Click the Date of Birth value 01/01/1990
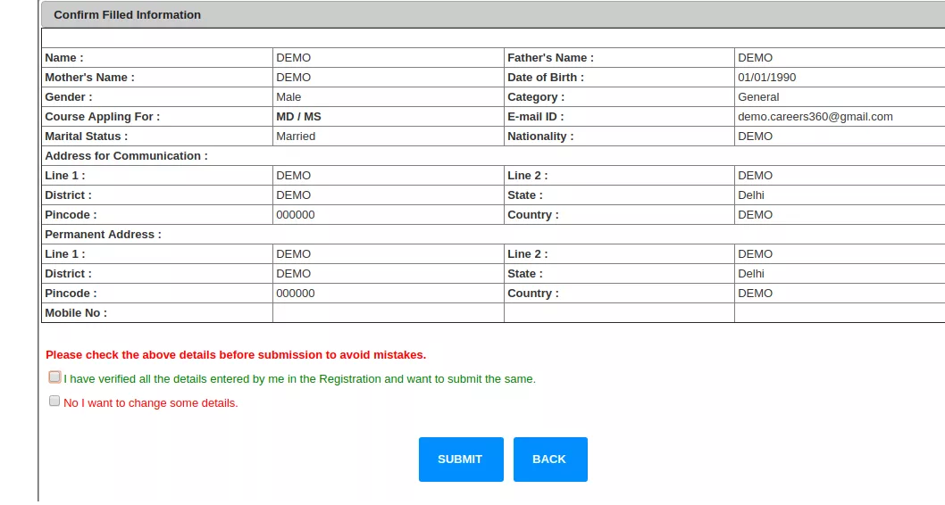The width and height of the screenshot is (945, 505). (x=766, y=78)
